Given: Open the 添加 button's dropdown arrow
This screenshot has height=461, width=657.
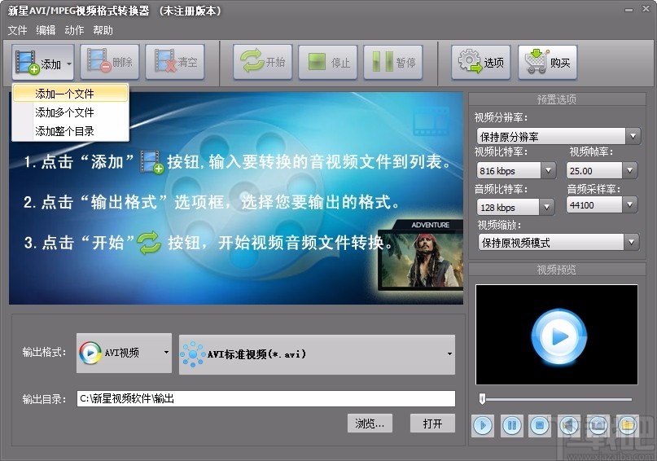Looking at the screenshot, I should coord(69,64).
